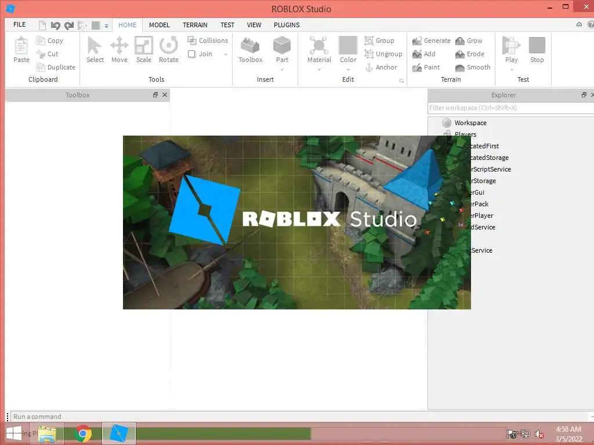The image size is (594, 445).
Task: Open File Explorer from the taskbar
Action: (x=47, y=433)
